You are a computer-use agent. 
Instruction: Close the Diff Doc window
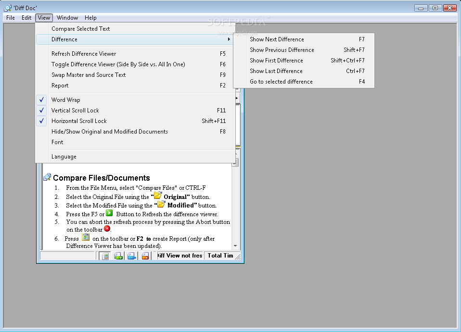[x=450, y=8]
